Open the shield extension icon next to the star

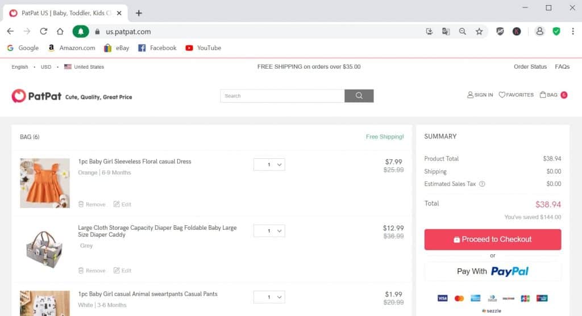click(500, 32)
